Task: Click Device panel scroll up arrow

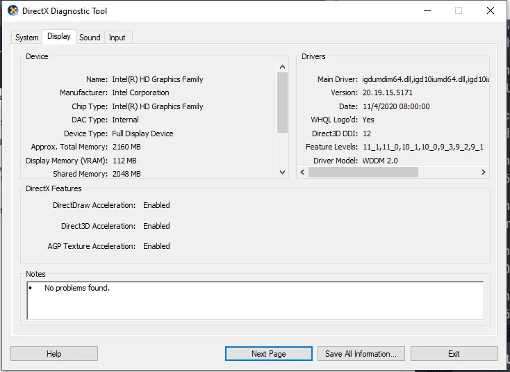Action: pos(282,67)
